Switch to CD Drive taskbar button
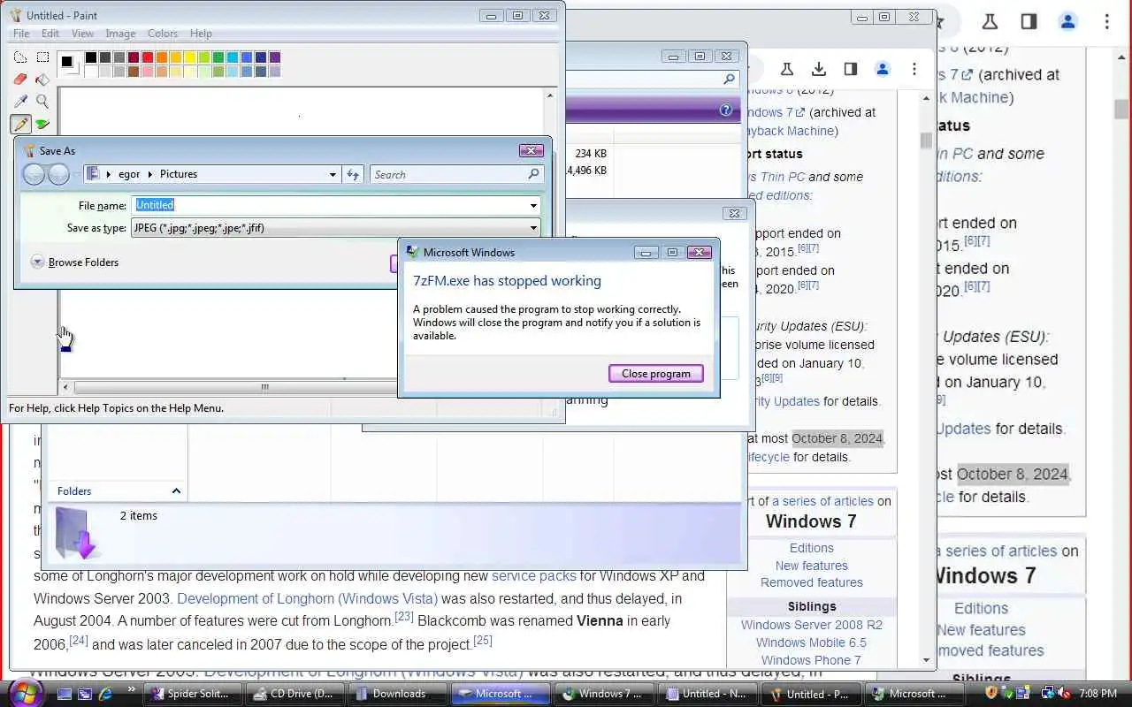1132x707 pixels. (294, 694)
